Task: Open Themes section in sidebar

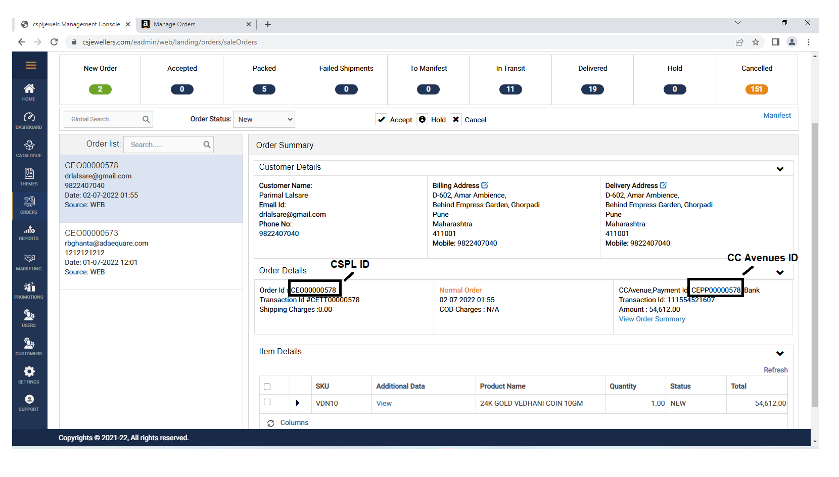Action: pos(29,177)
